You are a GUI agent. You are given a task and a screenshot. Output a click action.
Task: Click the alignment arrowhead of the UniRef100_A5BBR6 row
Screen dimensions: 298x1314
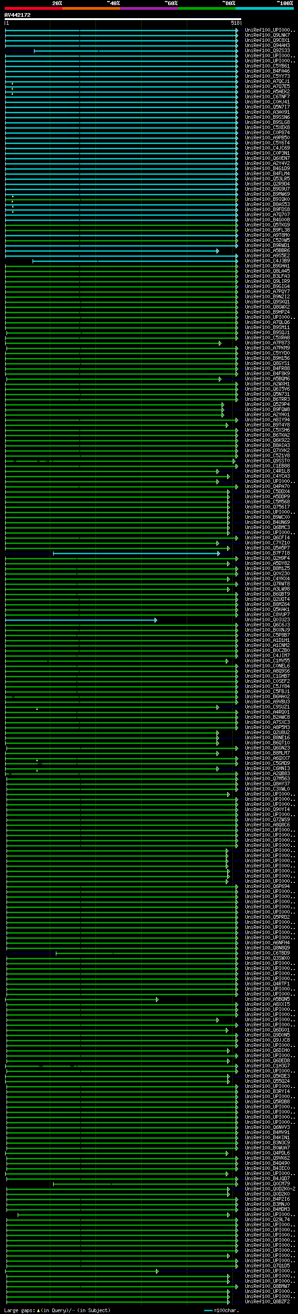pyautogui.click(x=218, y=251)
